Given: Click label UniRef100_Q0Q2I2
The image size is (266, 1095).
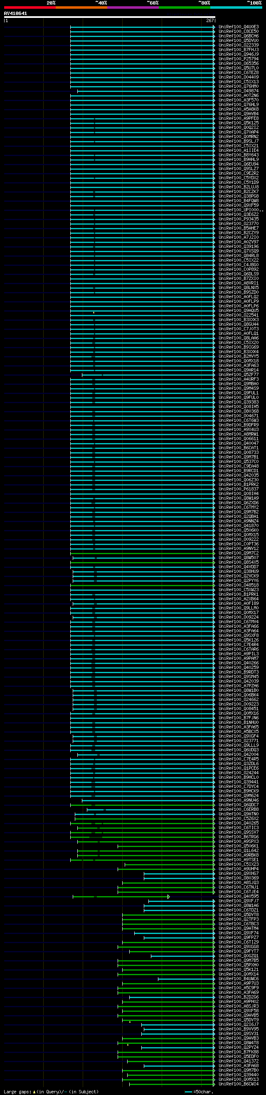Looking at the screenshot, I should (x=239, y=128).
